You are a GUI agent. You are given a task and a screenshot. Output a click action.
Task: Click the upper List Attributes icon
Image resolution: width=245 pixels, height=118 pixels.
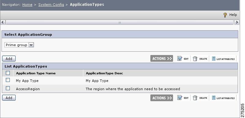(213, 59)
